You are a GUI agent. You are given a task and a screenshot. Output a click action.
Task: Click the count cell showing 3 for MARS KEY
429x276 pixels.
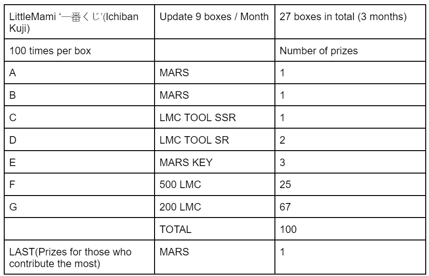(350, 162)
